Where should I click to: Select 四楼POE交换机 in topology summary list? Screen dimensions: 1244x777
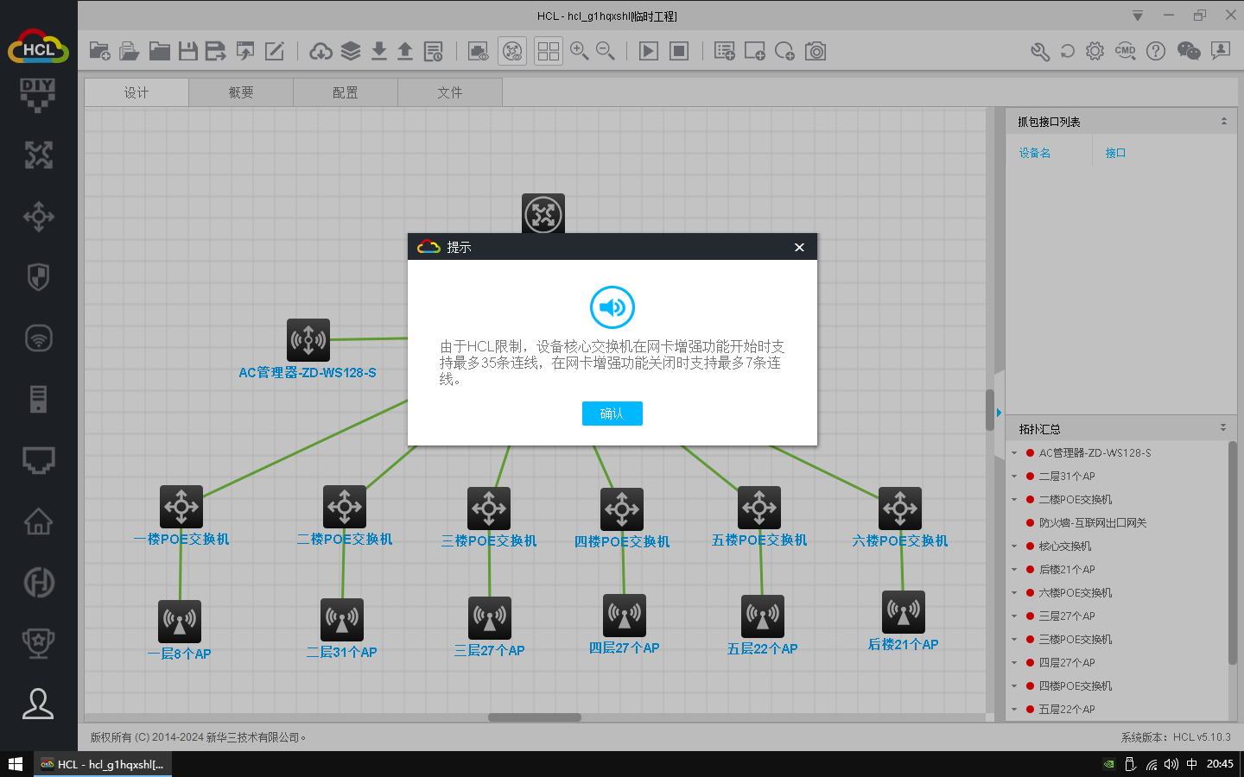(x=1075, y=686)
